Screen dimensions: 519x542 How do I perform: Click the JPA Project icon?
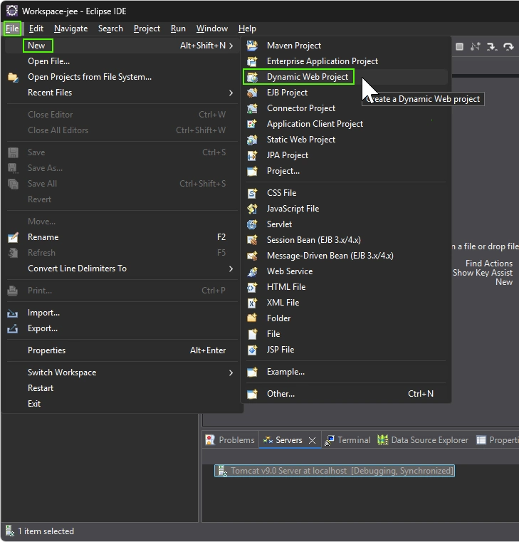pyautogui.click(x=252, y=155)
